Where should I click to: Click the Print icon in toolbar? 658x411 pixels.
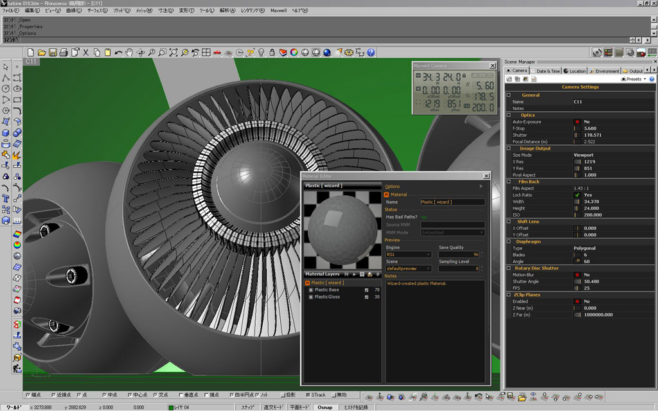click(x=64, y=52)
